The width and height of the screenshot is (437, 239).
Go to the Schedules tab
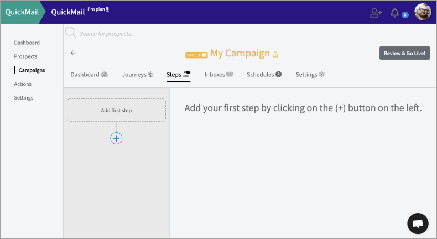click(x=264, y=75)
